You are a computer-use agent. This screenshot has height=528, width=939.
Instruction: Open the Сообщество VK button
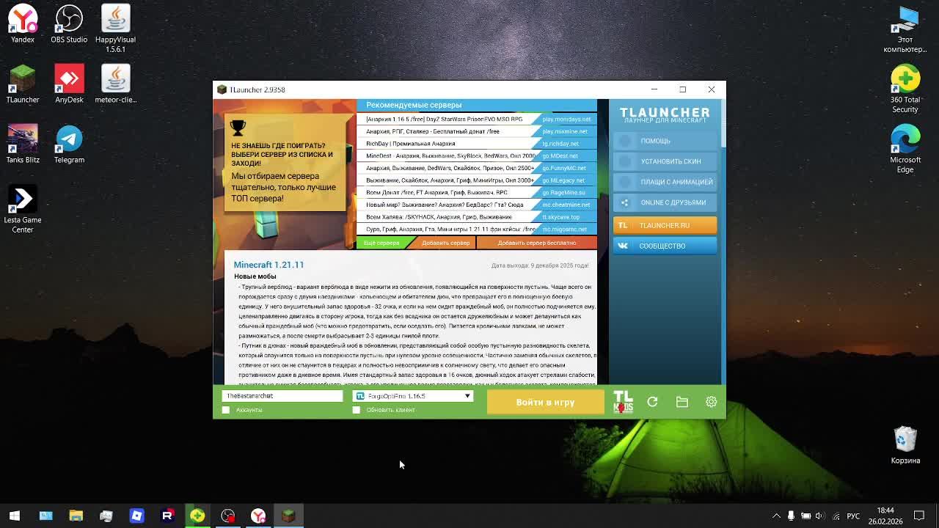coord(665,246)
